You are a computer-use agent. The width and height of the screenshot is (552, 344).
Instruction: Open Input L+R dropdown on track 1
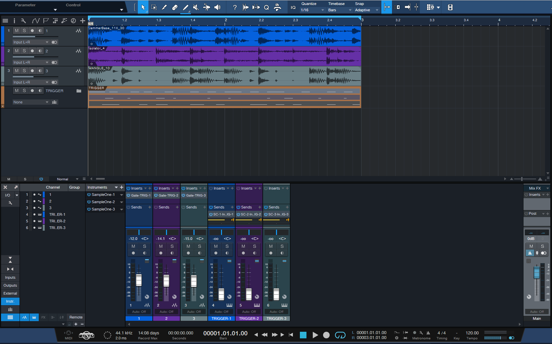pos(31,42)
